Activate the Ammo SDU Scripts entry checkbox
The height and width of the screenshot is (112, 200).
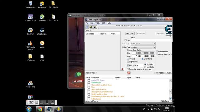point(89,80)
